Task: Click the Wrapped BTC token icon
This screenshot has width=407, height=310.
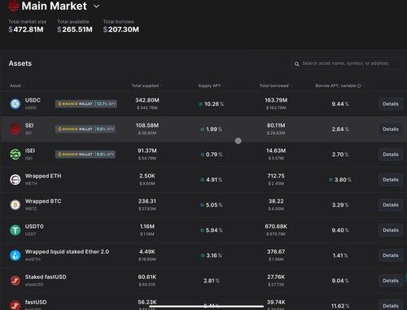Action: click(15, 205)
